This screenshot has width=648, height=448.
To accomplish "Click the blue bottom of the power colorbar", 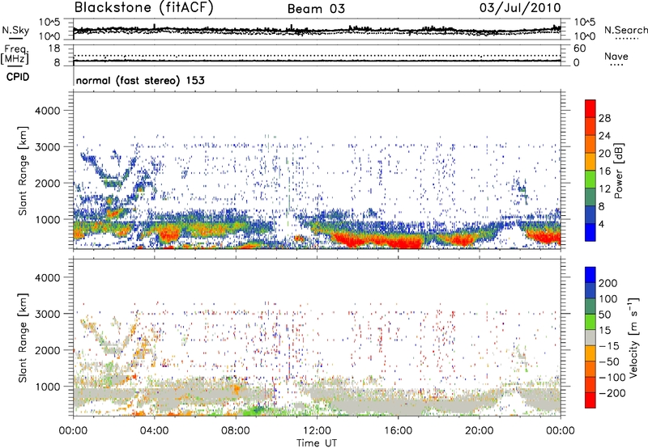I will (590, 232).
